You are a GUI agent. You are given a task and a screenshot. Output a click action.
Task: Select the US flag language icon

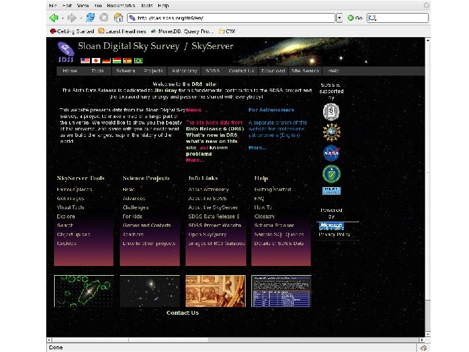pyautogui.click(x=85, y=61)
